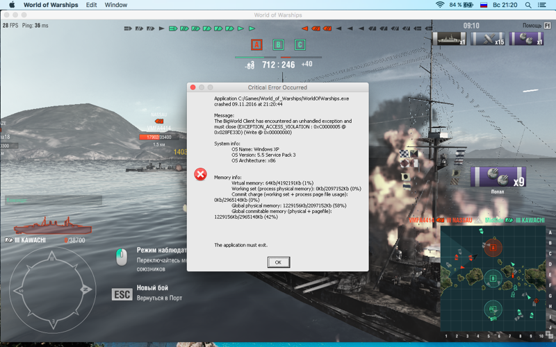The height and width of the screenshot is (347, 556).
Task: Switch input source via Russian flag
Action: 483,5
